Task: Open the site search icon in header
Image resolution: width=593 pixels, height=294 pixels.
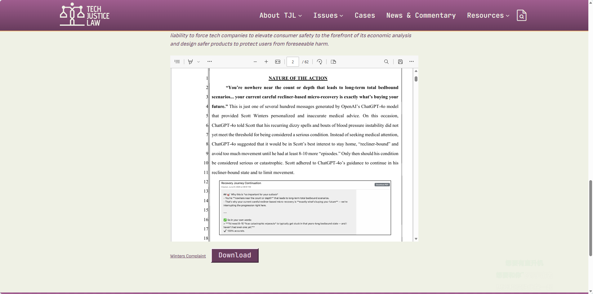Action: (x=521, y=15)
